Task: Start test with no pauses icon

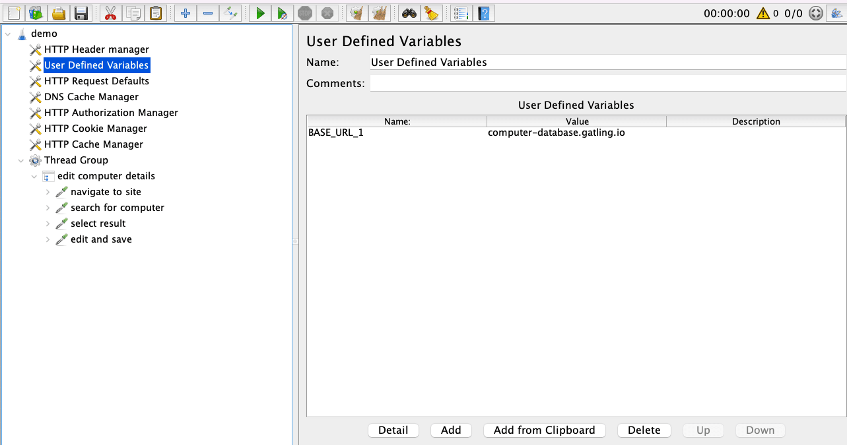Action: 283,13
